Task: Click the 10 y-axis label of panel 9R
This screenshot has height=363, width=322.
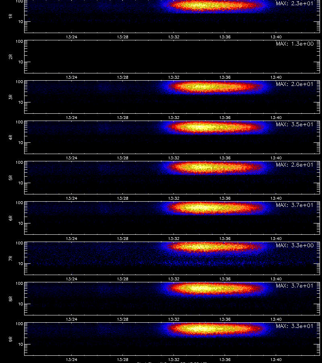Action: (x=21, y=344)
